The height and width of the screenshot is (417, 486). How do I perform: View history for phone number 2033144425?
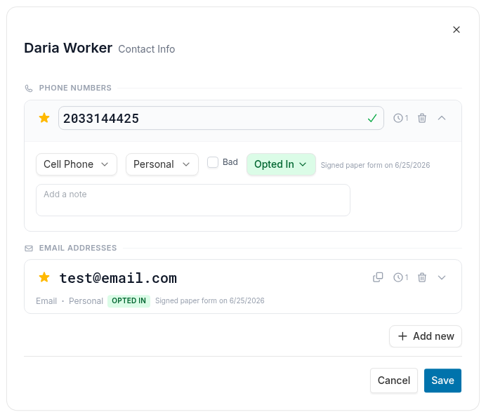tap(401, 118)
